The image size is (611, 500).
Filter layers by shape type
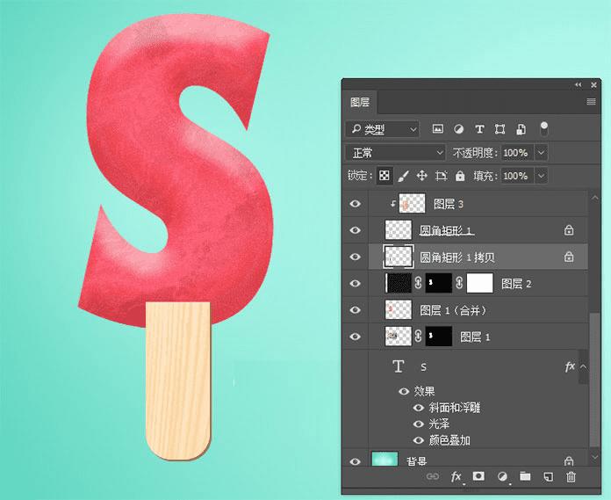pyautogui.click(x=500, y=128)
